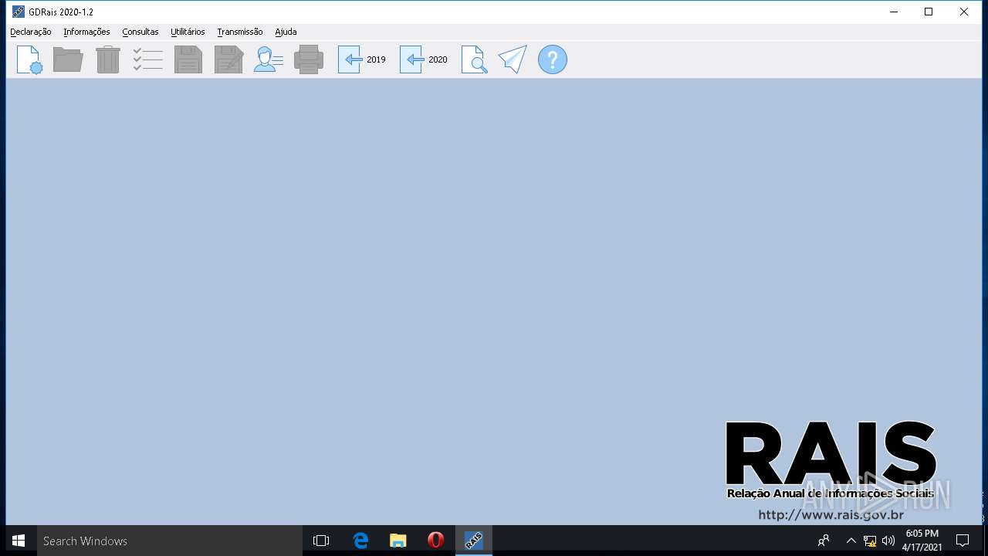
Task: Open the checklist verification icon
Action: pyautogui.click(x=147, y=59)
